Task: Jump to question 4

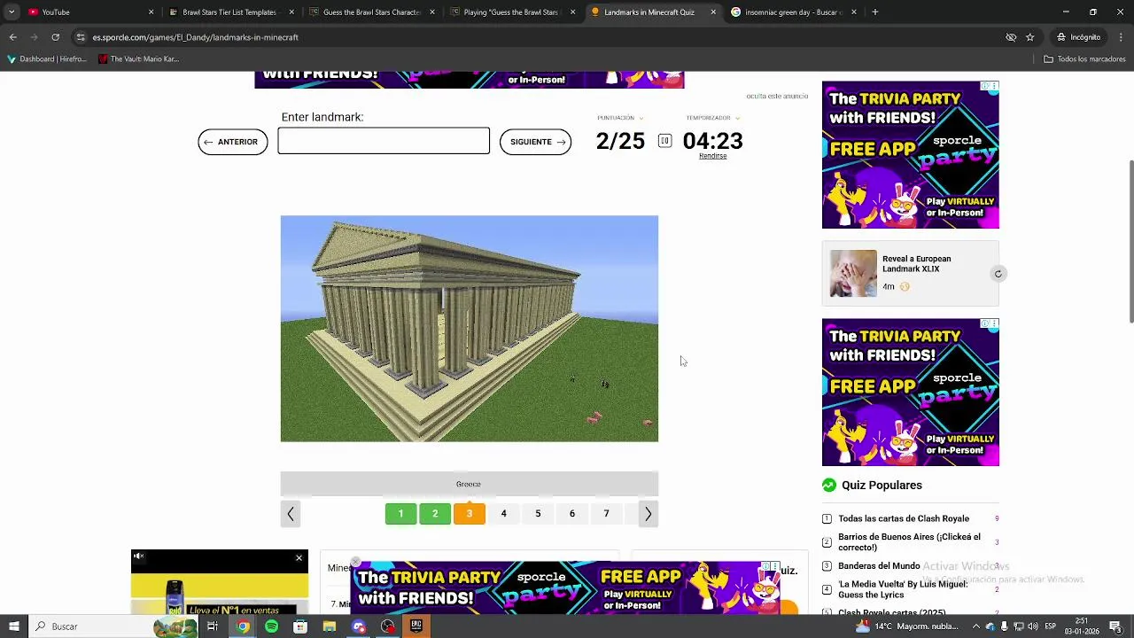Action: (503, 513)
